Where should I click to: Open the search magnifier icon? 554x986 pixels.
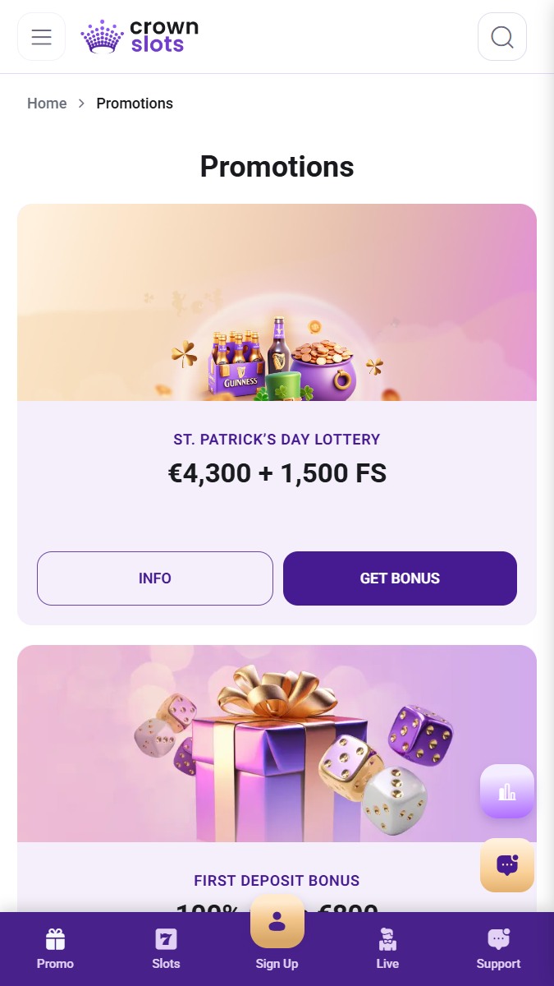pyautogui.click(x=502, y=37)
